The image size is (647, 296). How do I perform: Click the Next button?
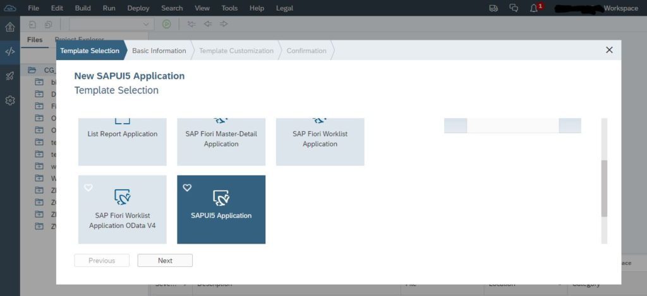(x=165, y=261)
